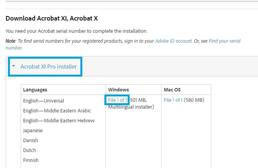The width and height of the screenshot is (258, 168).
Task: Click the Multilingual installer) text
Action: coord(131,107)
